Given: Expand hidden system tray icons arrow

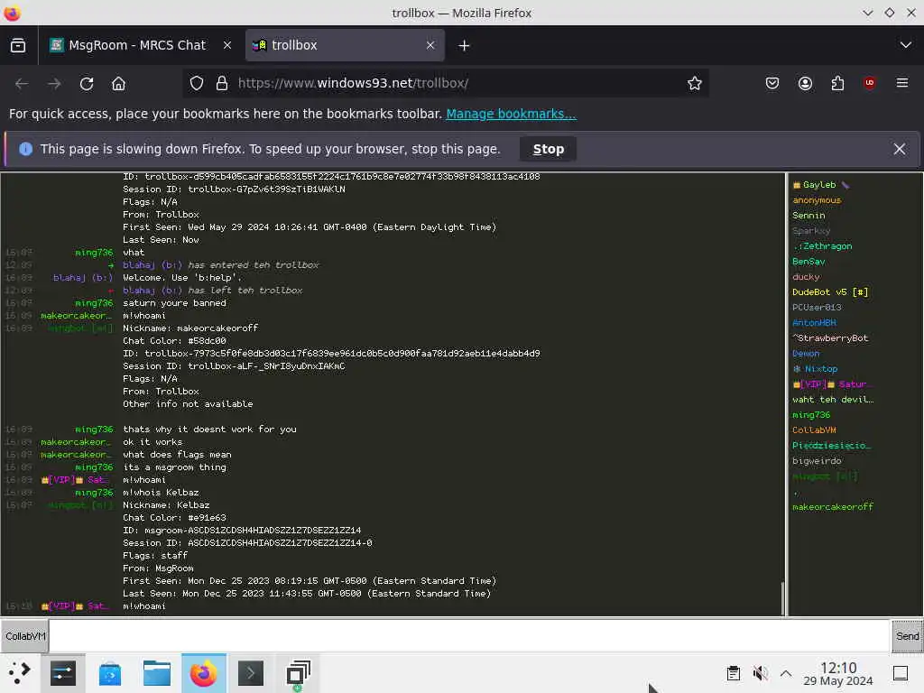Looking at the screenshot, I should [x=786, y=673].
